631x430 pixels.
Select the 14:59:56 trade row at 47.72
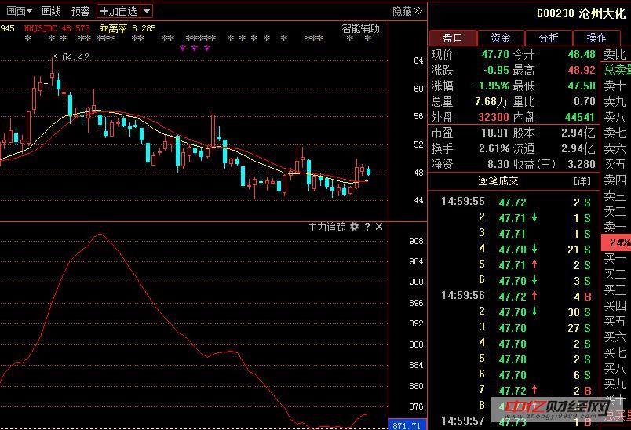click(516, 296)
